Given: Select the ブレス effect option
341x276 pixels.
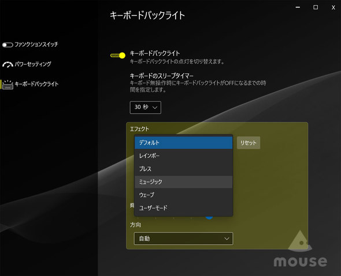Looking at the screenshot, I should [x=184, y=169].
